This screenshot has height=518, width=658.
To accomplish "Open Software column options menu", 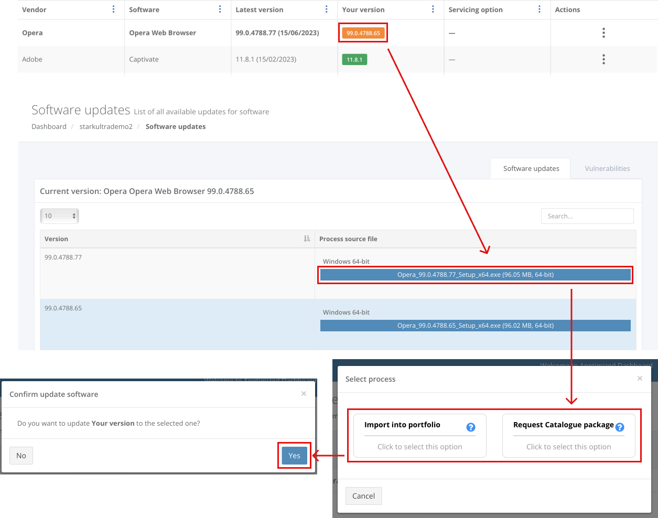I will [220, 9].
